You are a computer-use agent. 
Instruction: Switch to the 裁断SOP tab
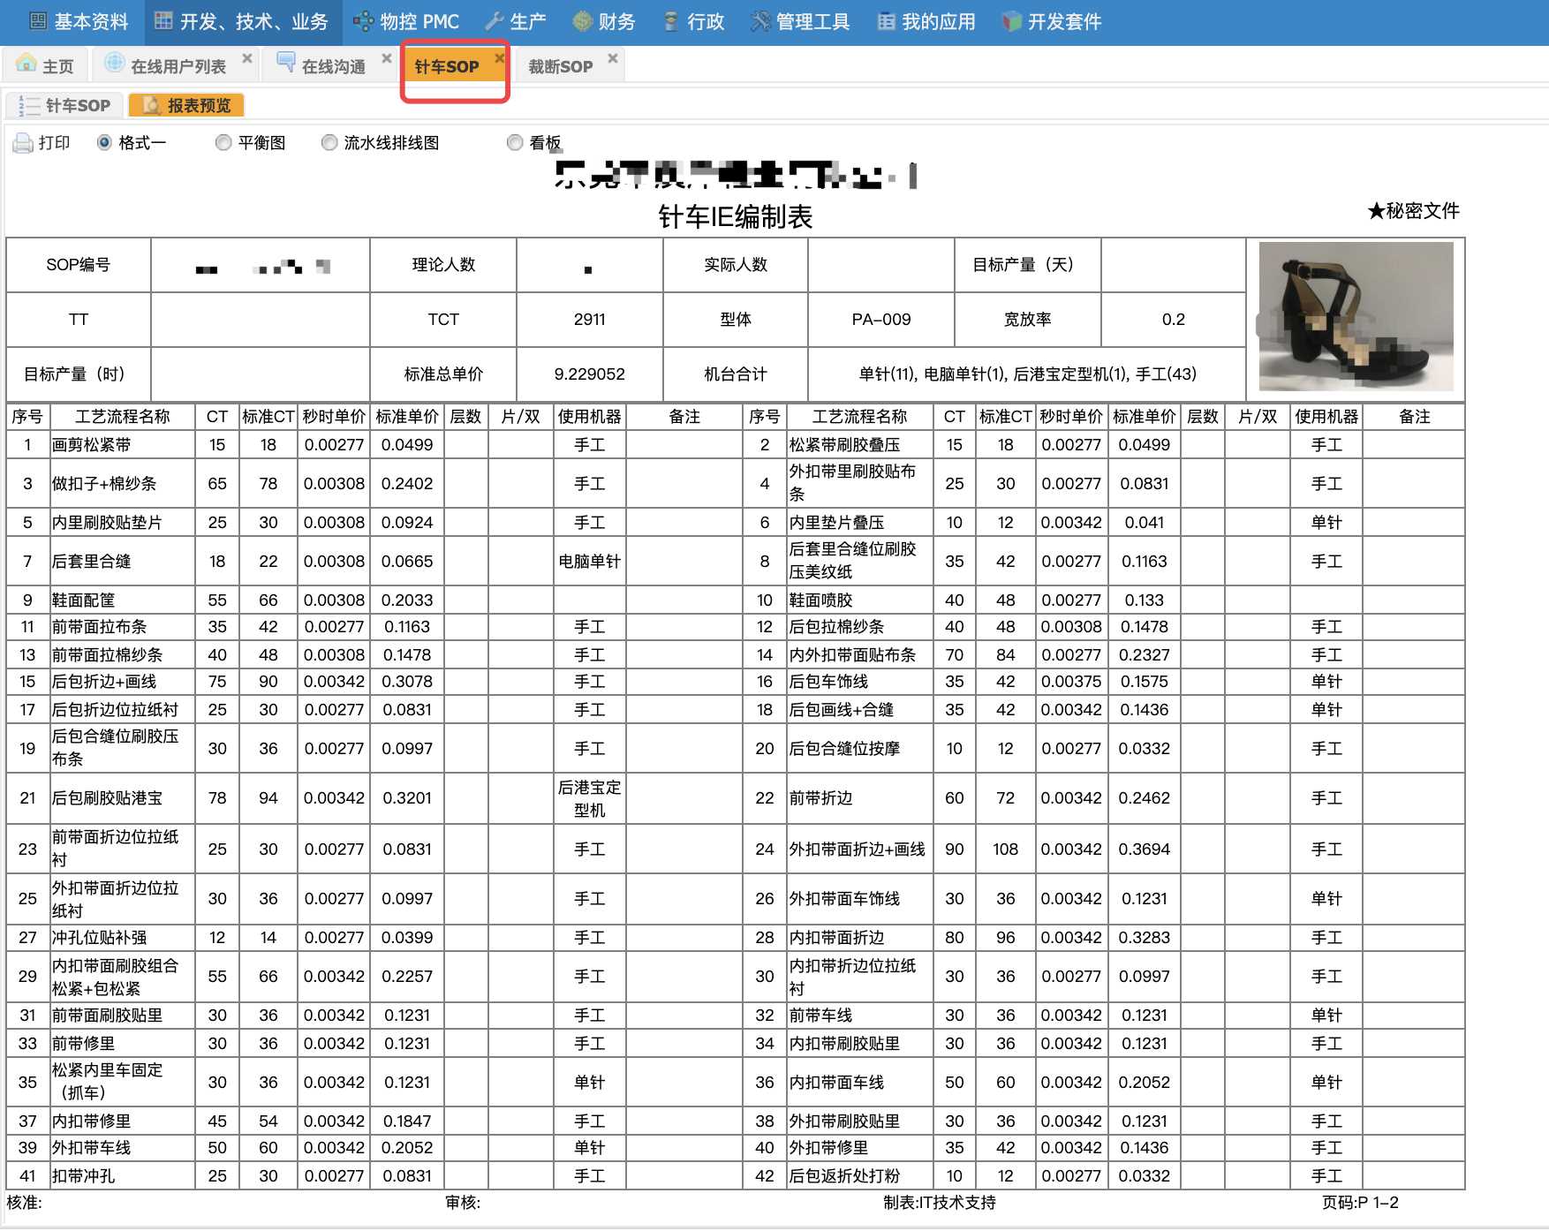(x=561, y=67)
